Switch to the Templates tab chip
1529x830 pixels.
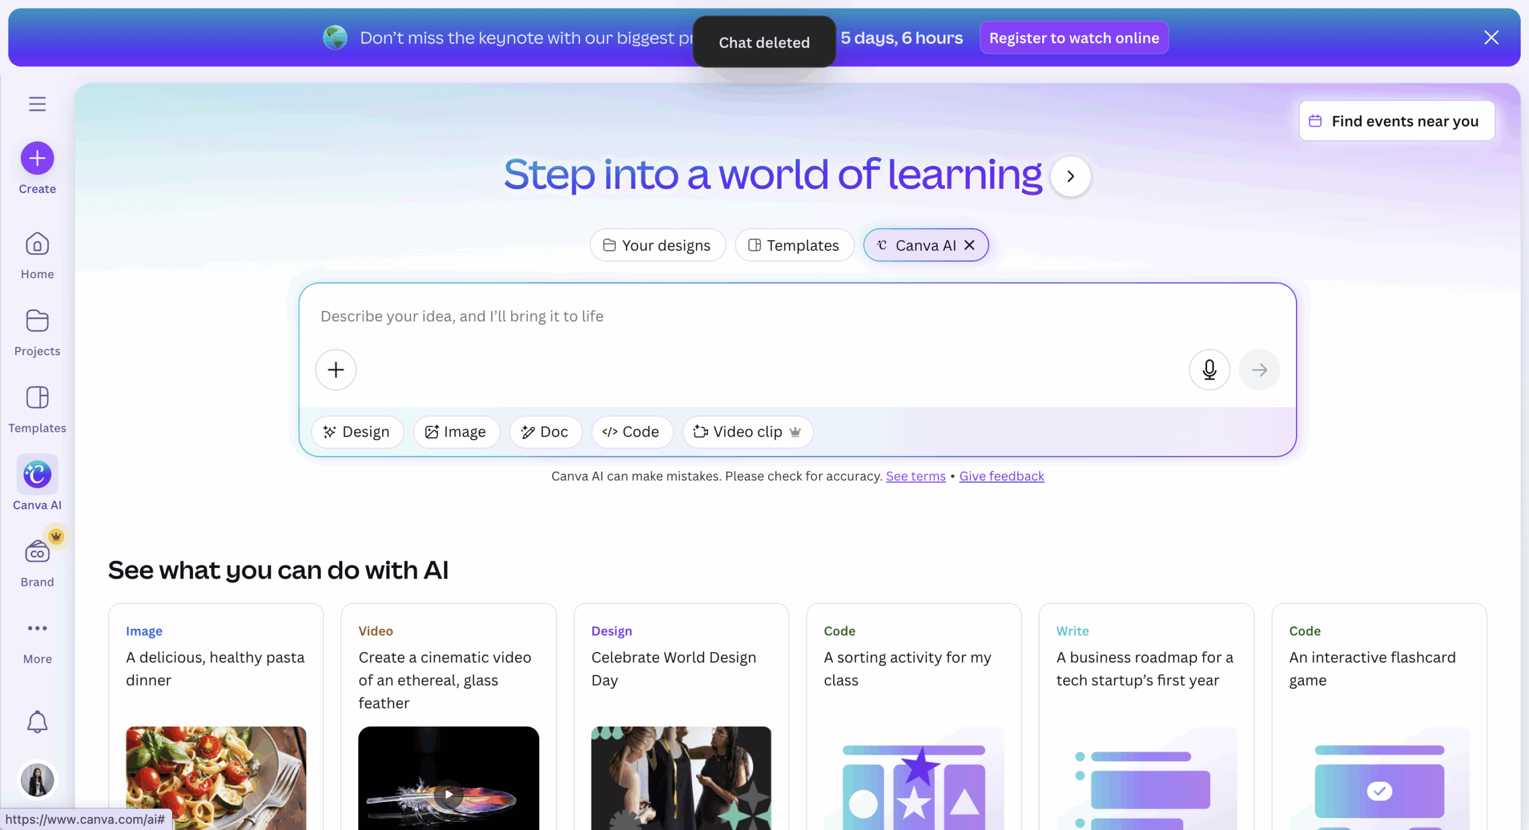pyautogui.click(x=794, y=245)
